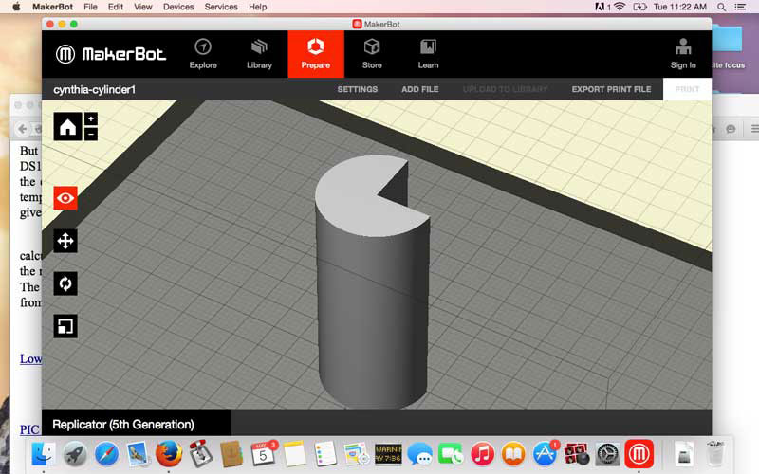This screenshot has width=759, height=474.
Task: Click the cynthia-cylinder1 file name
Action: [x=94, y=89]
